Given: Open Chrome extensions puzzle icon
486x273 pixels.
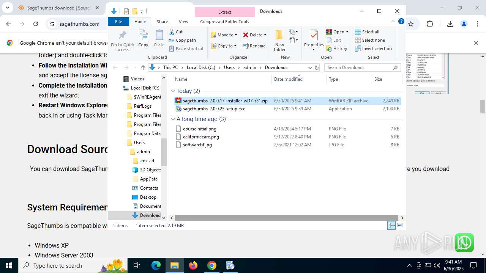Looking at the screenshot, I should click(x=430, y=24).
